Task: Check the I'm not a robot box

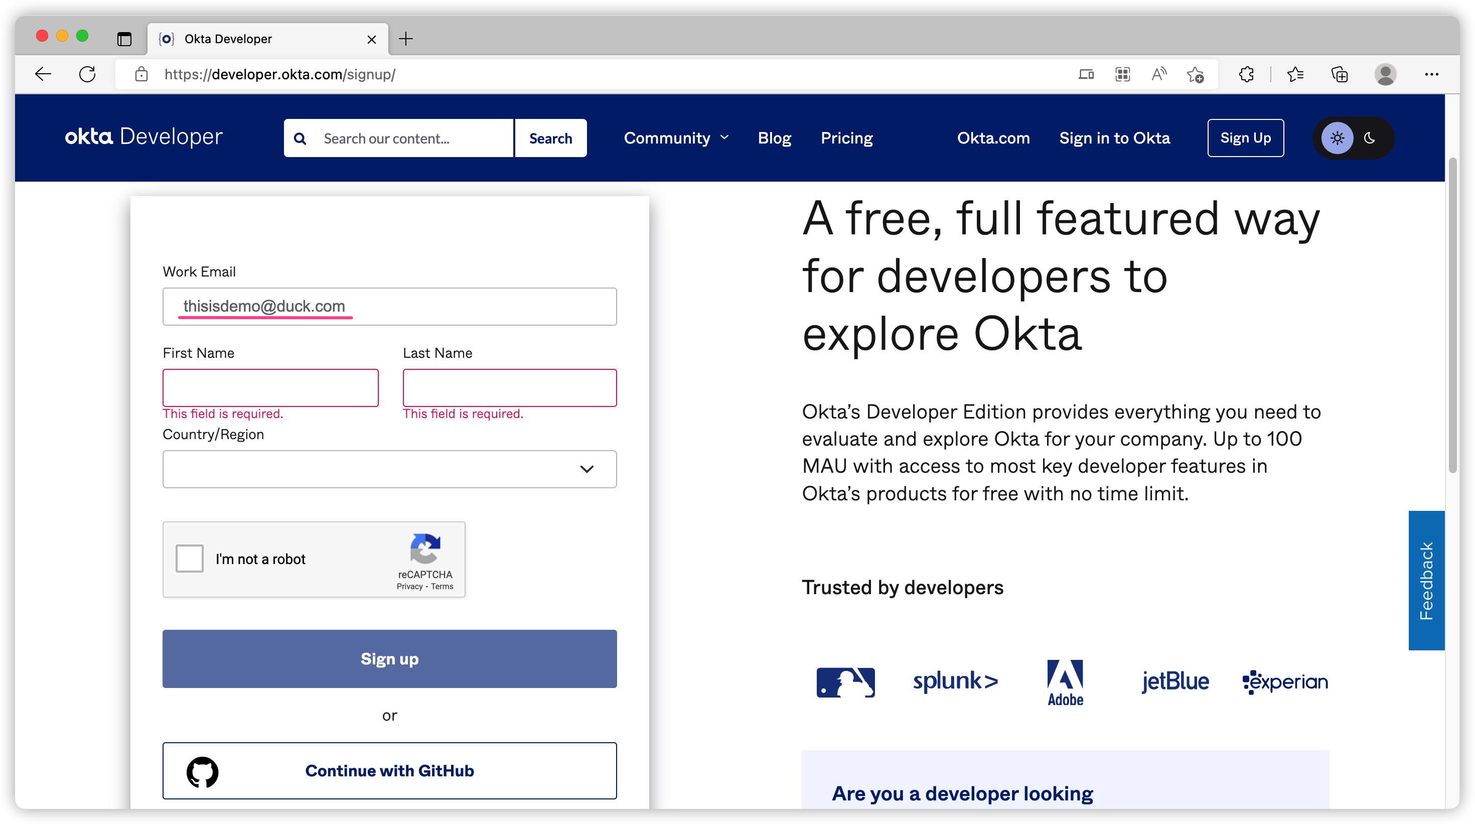Action: point(190,559)
